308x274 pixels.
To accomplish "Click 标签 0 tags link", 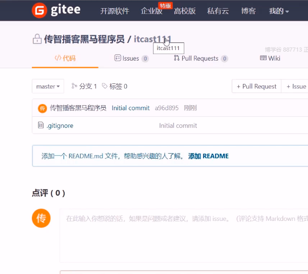I will 115,86.
